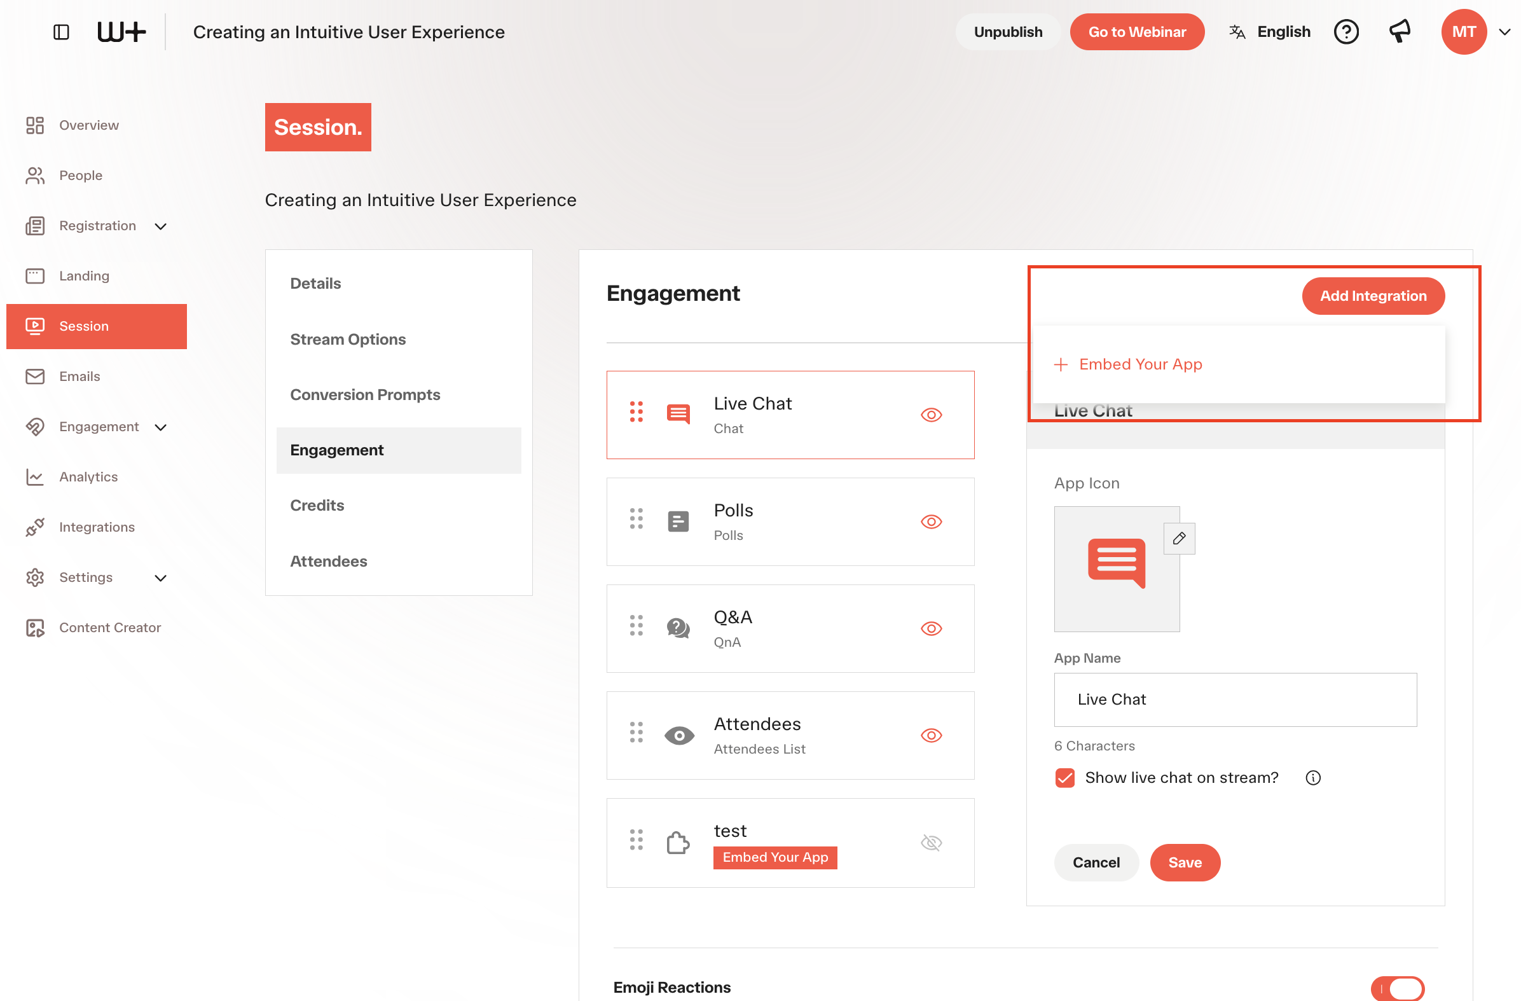Expand the Engagement sidebar submenu
Viewport: 1521px width, 1001px height.
[161, 427]
